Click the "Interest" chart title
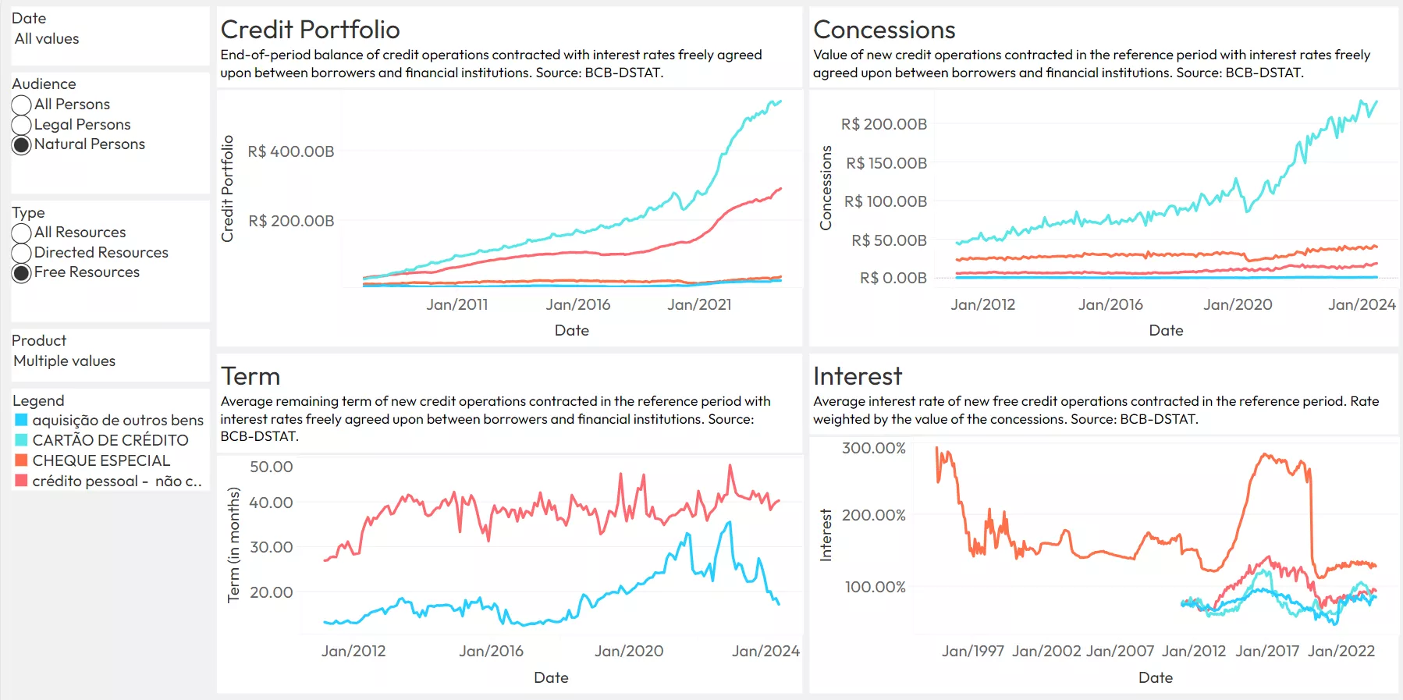1403x700 pixels. click(x=857, y=376)
